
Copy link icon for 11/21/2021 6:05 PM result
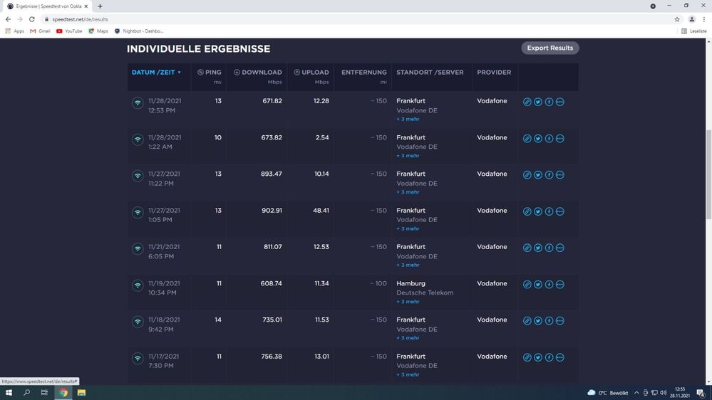(527, 248)
